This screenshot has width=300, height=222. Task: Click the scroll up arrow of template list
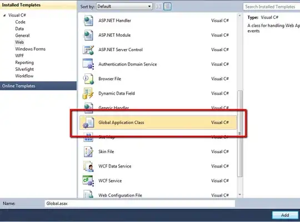click(x=240, y=16)
